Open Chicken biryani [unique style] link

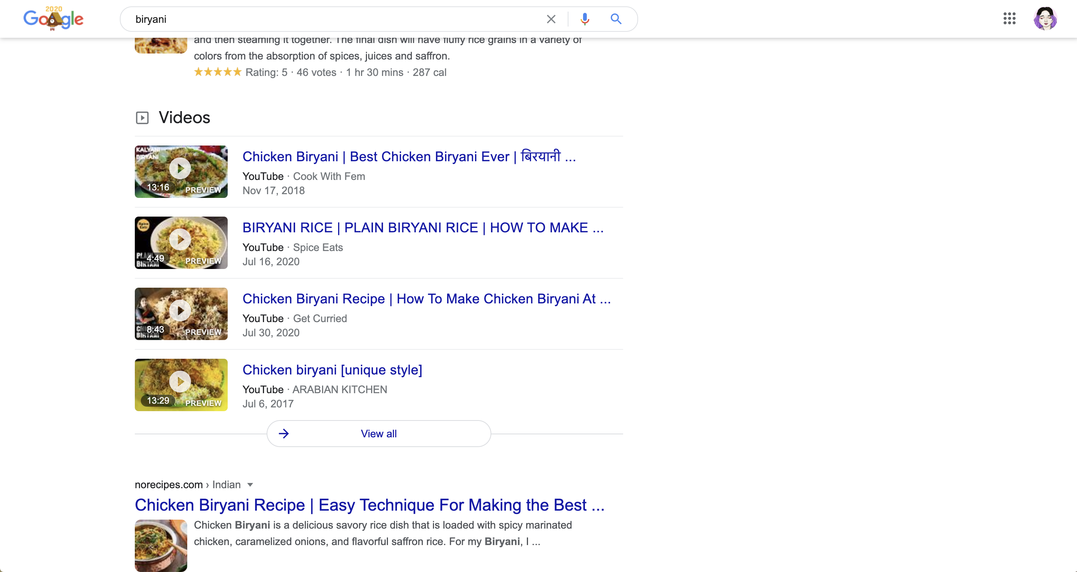[332, 370]
